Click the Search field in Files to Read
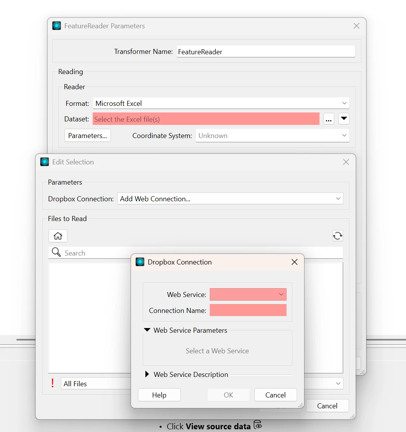This screenshot has width=406, height=432. [x=195, y=252]
